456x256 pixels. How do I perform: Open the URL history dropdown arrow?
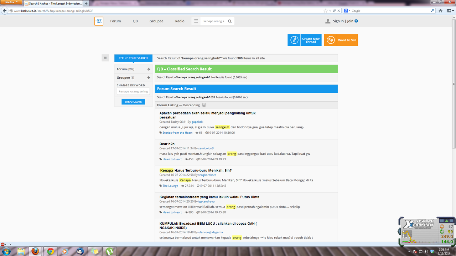coord(330,11)
